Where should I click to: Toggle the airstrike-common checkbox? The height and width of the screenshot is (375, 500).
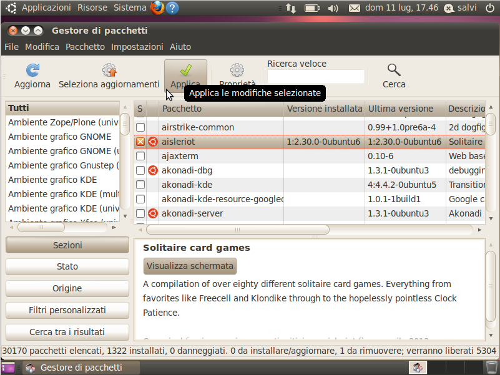pos(140,127)
